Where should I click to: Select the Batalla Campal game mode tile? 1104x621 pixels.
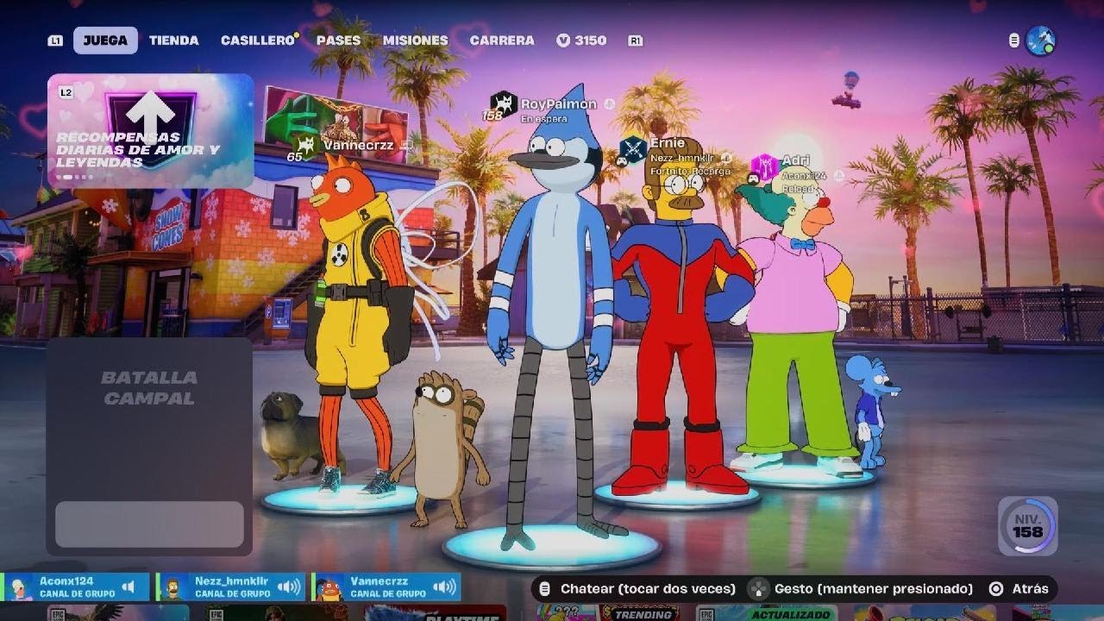(149, 446)
